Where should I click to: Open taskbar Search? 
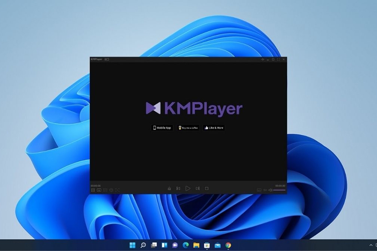143,245
